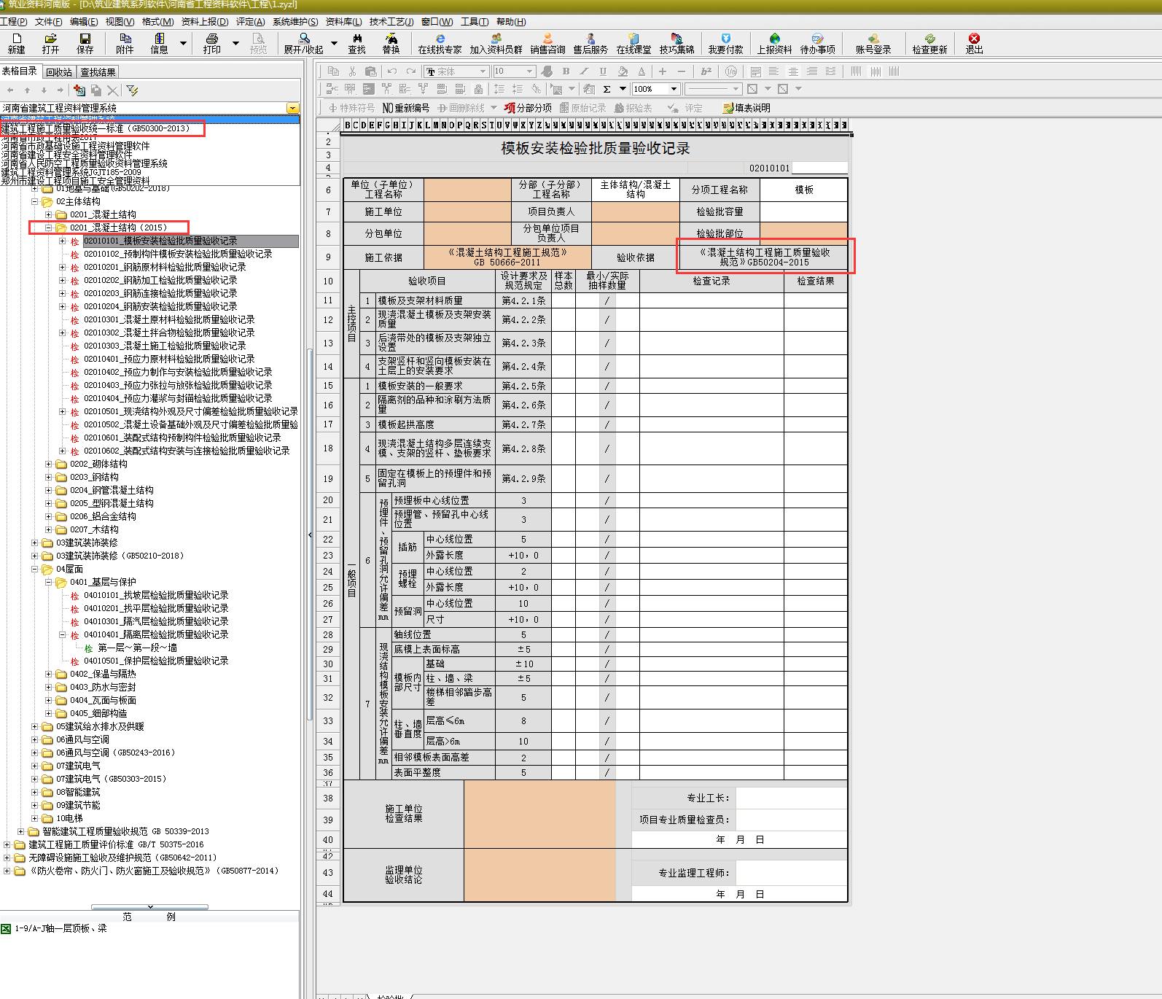Click 在线找专家 online expert icon
This screenshot has height=999, width=1162.
pos(440,44)
